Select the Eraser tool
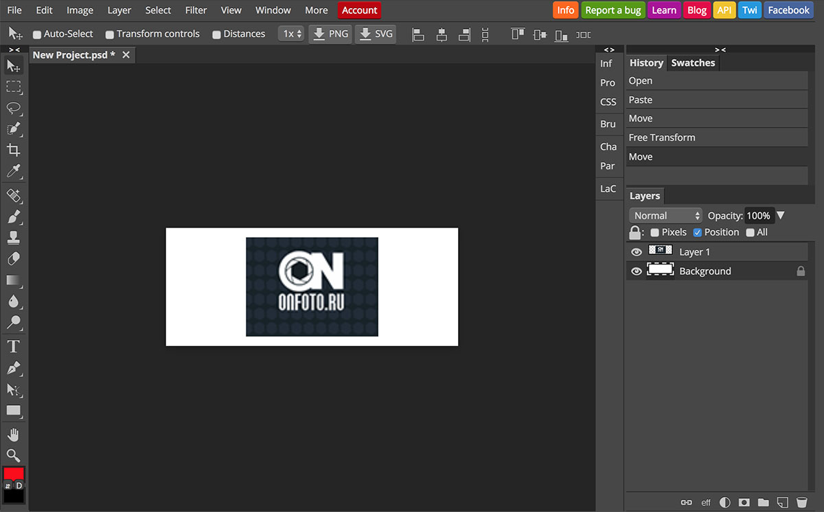Image resolution: width=824 pixels, height=512 pixels. pyautogui.click(x=14, y=258)
